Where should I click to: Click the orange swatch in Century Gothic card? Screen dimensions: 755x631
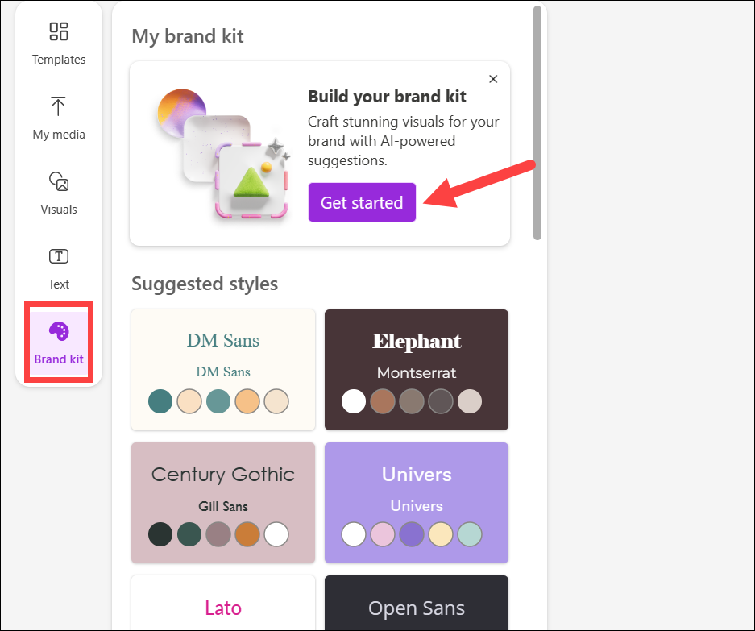coord(247,534)
